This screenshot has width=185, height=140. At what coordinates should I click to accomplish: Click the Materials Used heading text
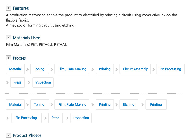(x=26, y=38)
